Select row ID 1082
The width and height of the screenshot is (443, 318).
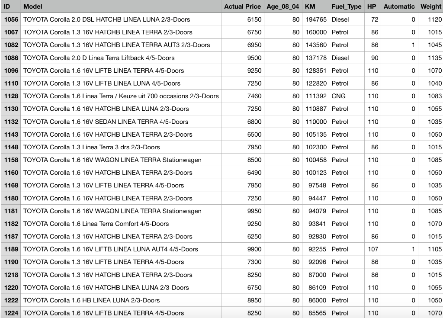(x=10, y=45)
